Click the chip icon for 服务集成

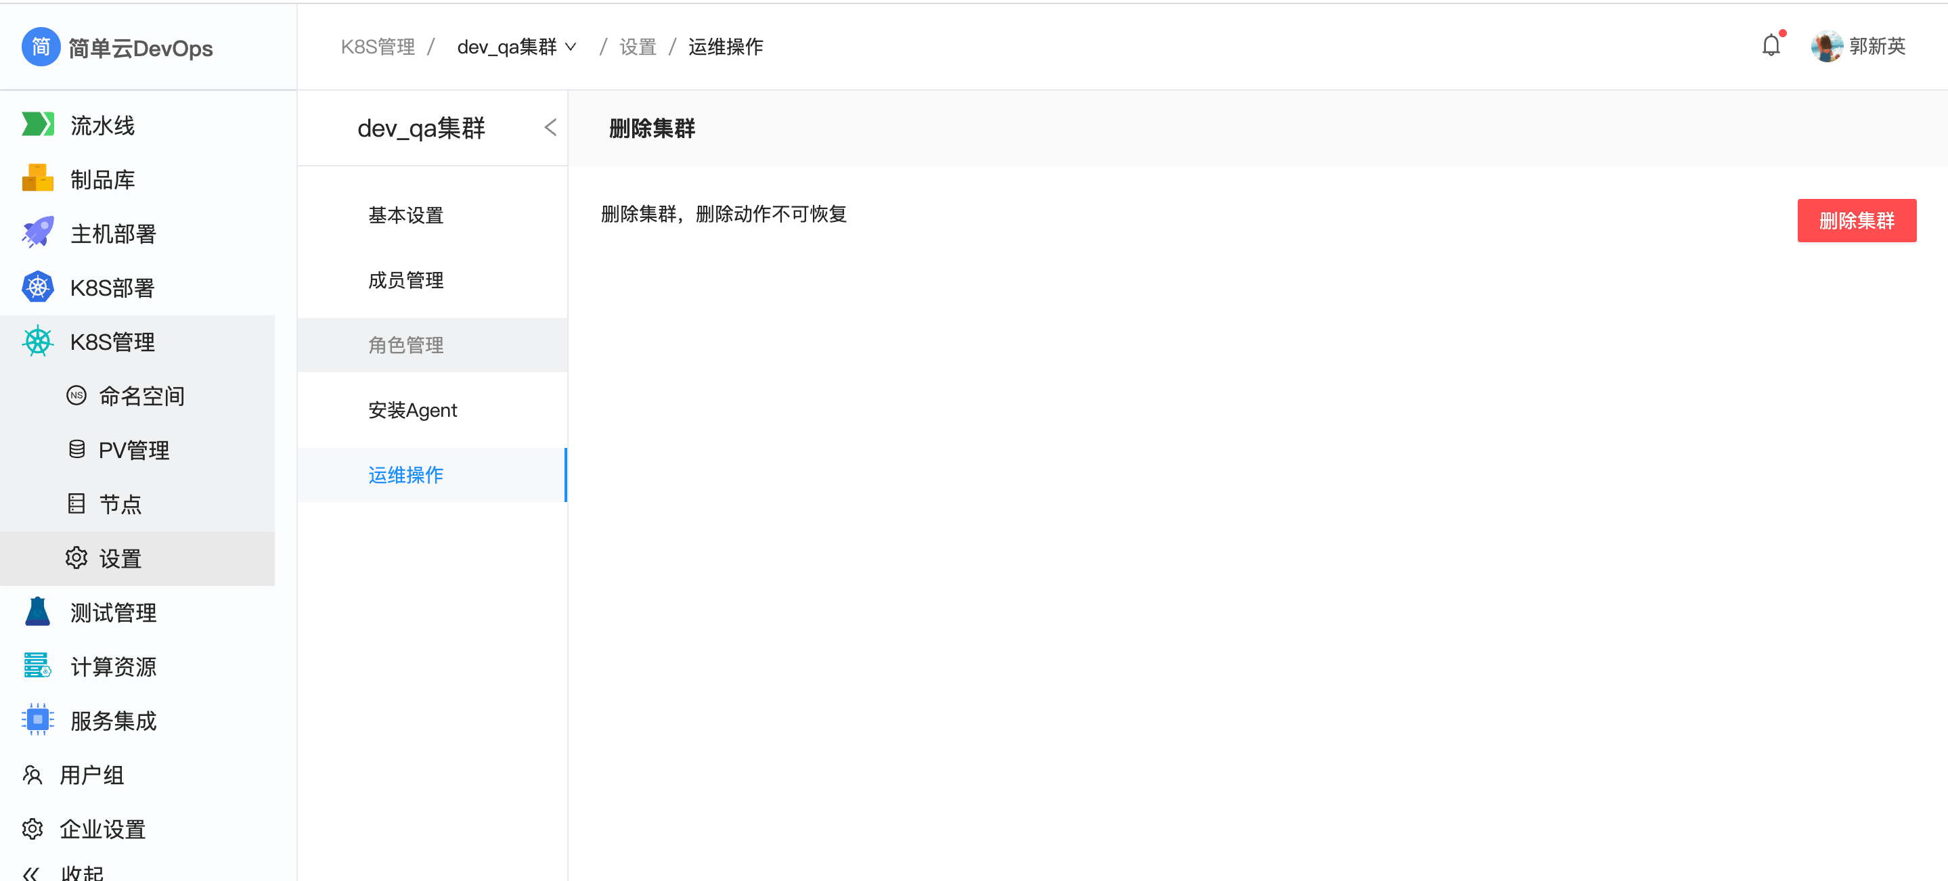(37, 720)
